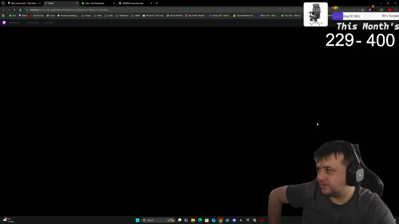Open Discord from the taskbar
Screen dimensions: 399x224
pyautogui.click(x=234, y=220)
